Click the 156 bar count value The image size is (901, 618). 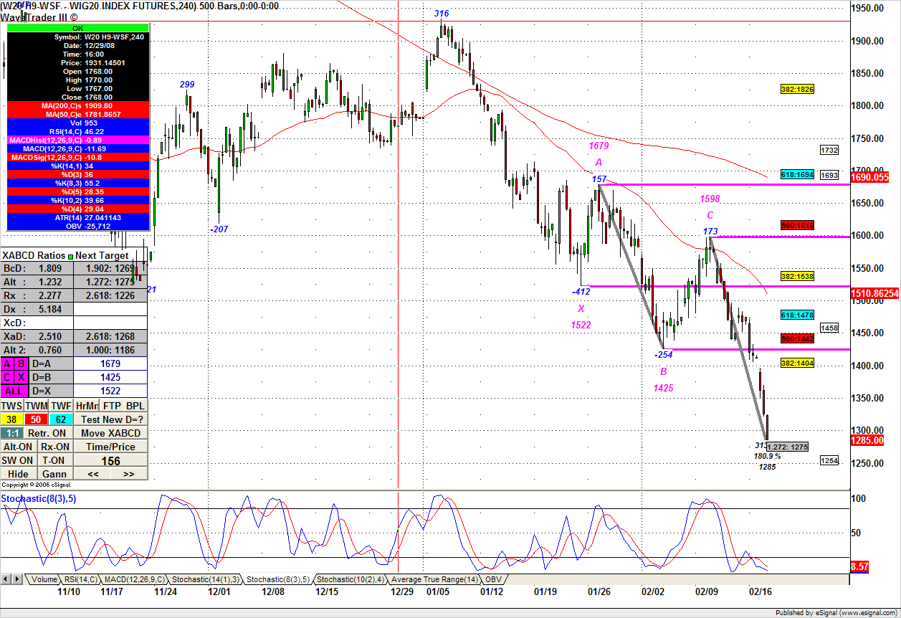(x=111, y=461)
